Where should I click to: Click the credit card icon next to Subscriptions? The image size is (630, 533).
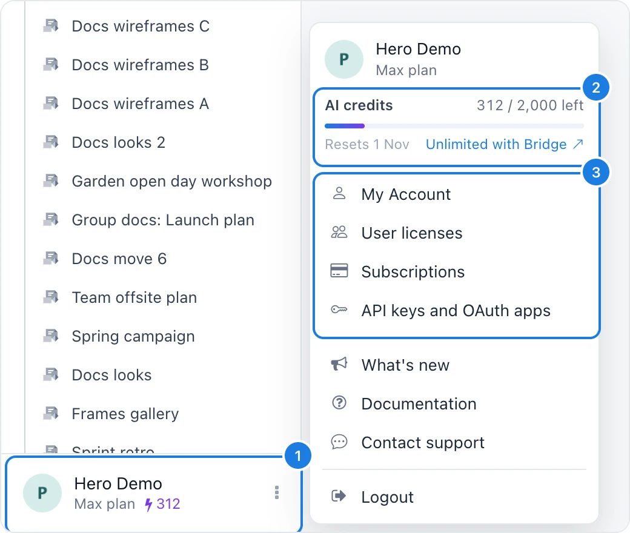(339, 271)
